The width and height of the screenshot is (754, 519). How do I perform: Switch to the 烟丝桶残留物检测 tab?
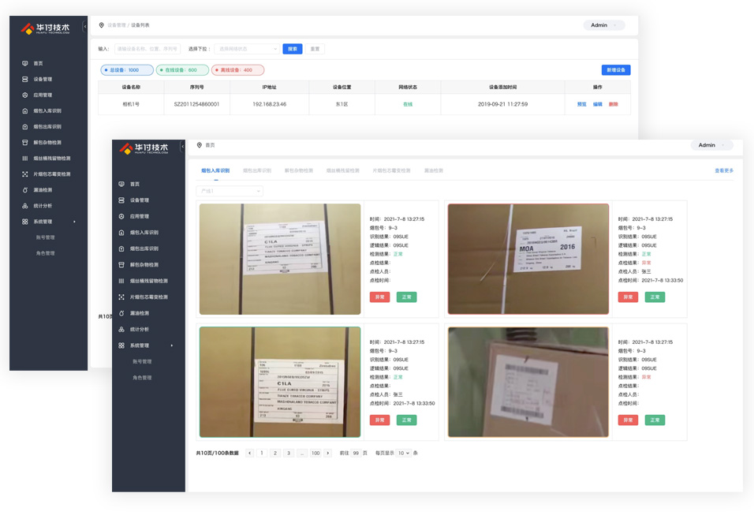342,170
